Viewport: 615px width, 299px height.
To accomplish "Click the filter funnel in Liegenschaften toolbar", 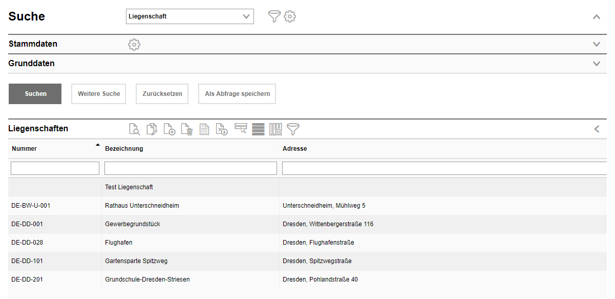I will tap(293, 129).
